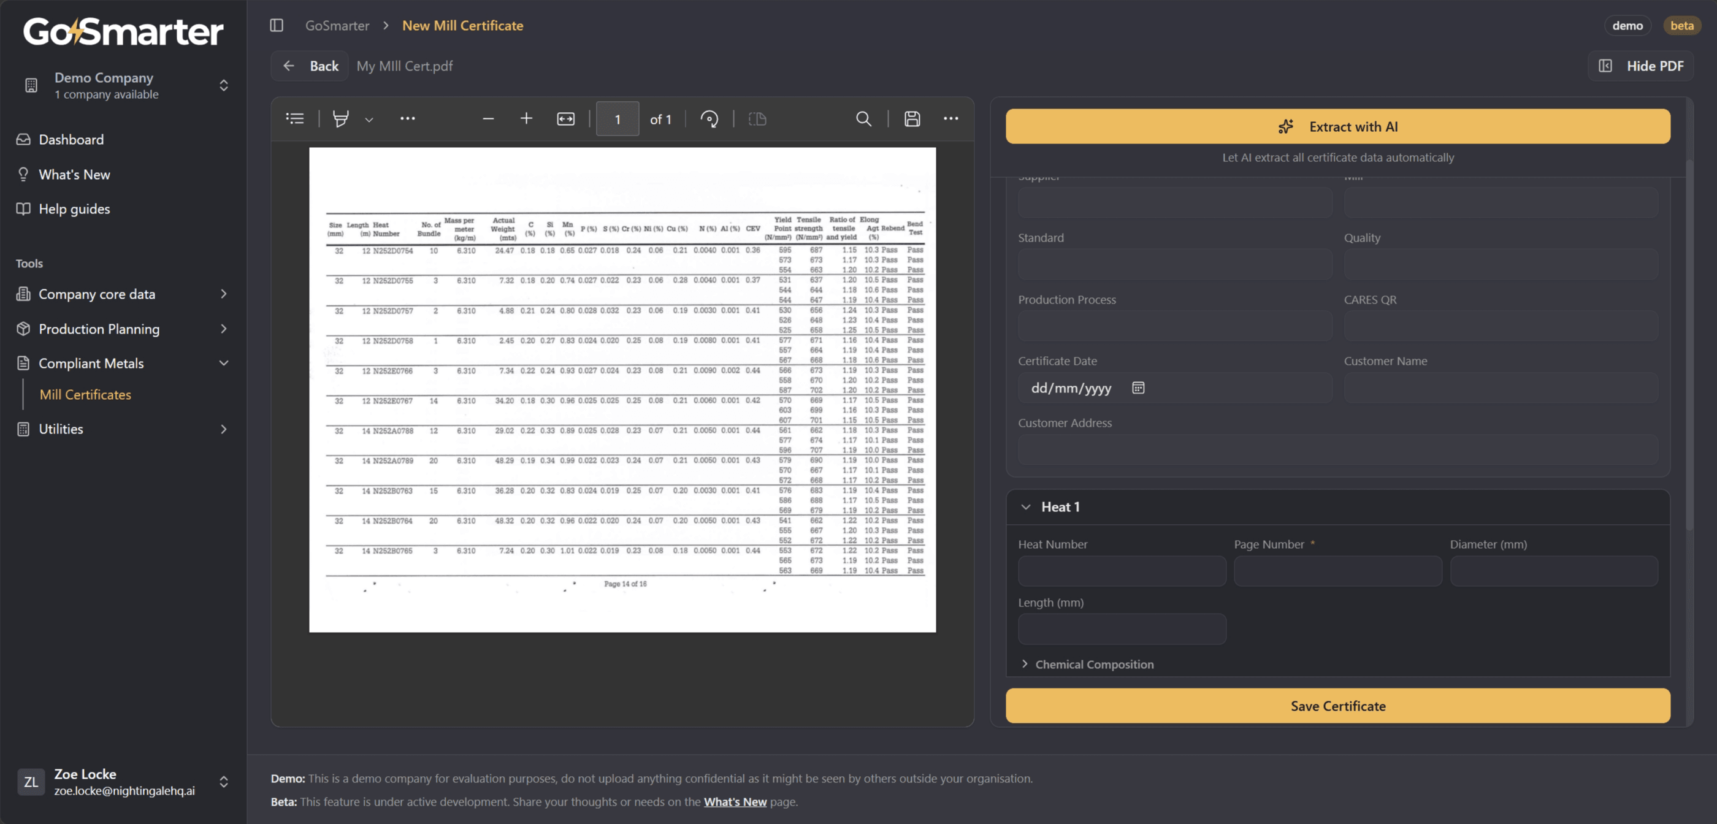Click the form panel vertical scrollbar

point(1688,345)
